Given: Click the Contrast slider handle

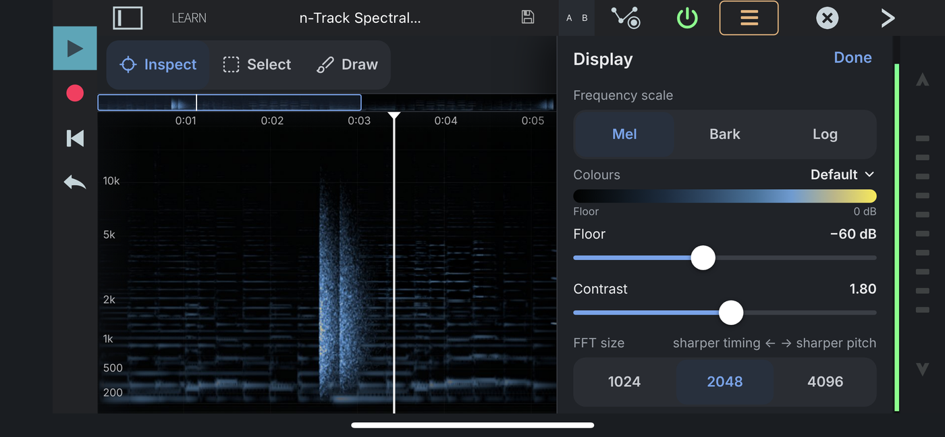Looking at the screenshot, I should [731, 313].
